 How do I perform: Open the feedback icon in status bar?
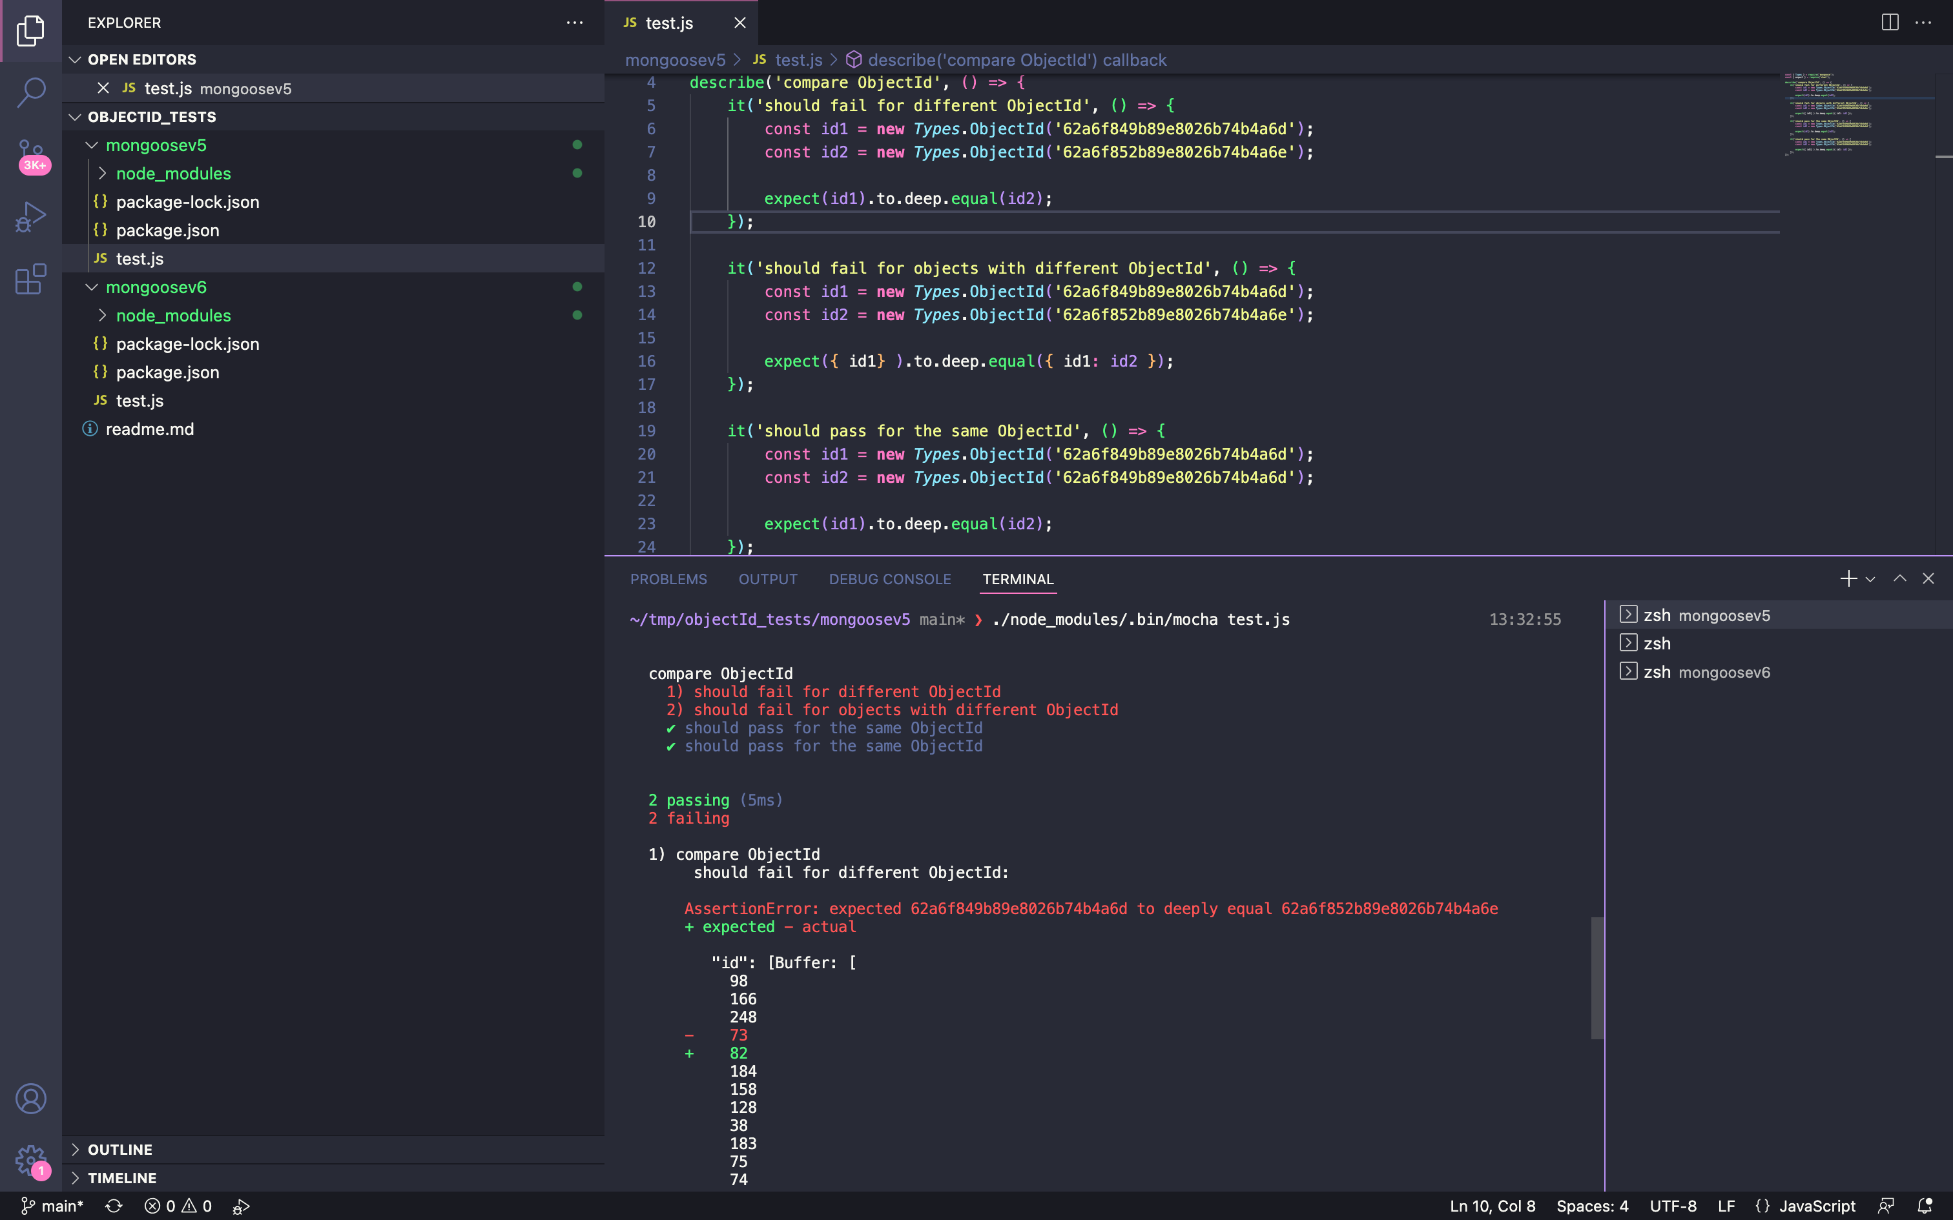[x=1886, y=1206]
